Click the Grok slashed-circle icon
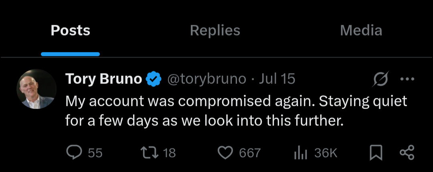This screenshot has width=433, height=172. [380, 80]
